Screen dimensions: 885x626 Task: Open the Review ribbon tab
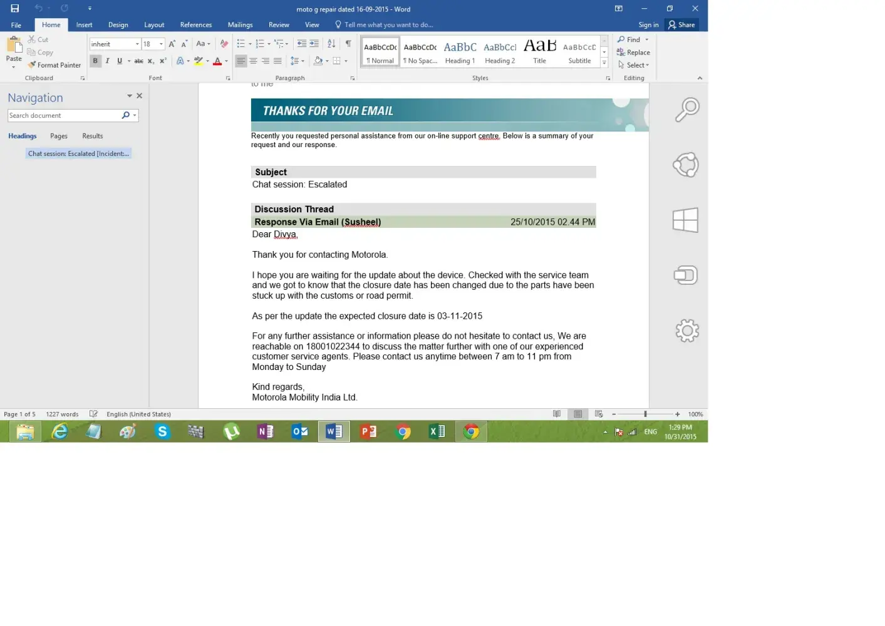coord(279,25)
